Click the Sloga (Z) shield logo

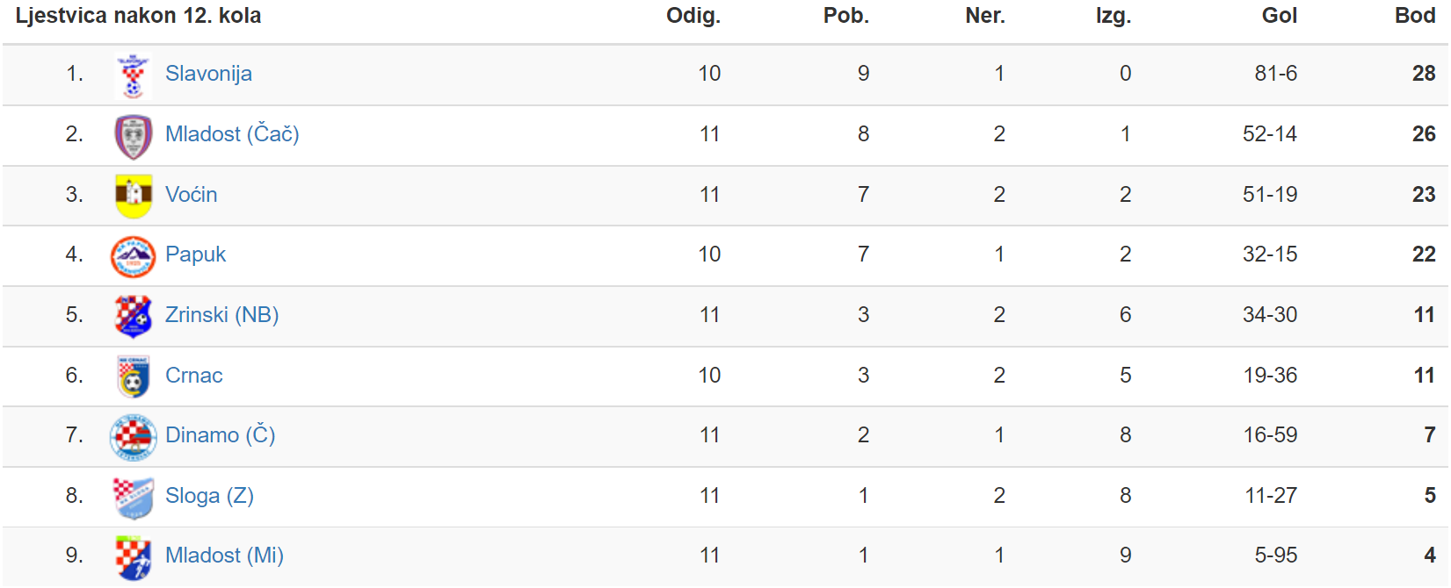coord(134,498)
